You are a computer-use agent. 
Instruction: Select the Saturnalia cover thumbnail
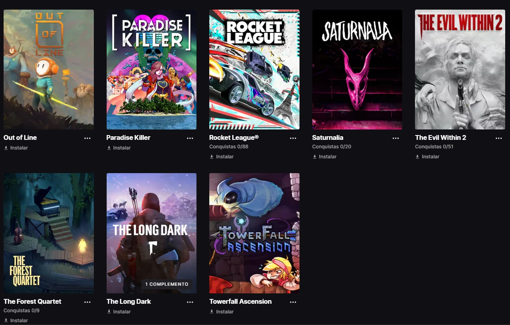(357, 70)
